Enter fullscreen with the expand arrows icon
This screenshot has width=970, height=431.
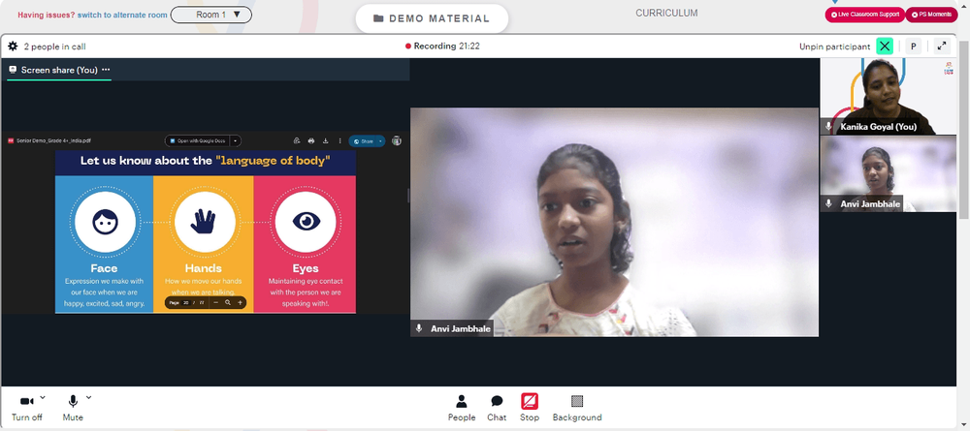(x=942, y=46)
